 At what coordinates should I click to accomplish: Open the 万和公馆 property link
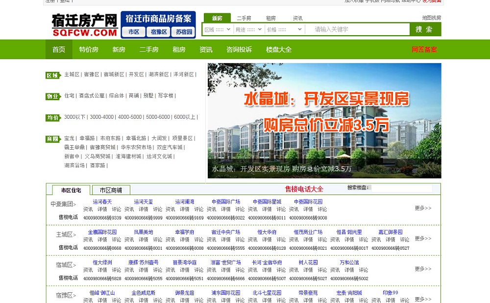349,262
